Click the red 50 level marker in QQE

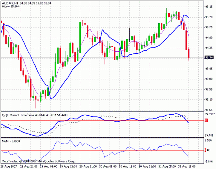(206, 120)
